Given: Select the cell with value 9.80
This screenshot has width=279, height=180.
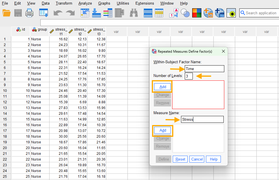Looking at the screenshot, I should click(97, 50).
